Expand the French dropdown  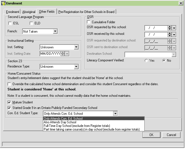coord(55,31)
